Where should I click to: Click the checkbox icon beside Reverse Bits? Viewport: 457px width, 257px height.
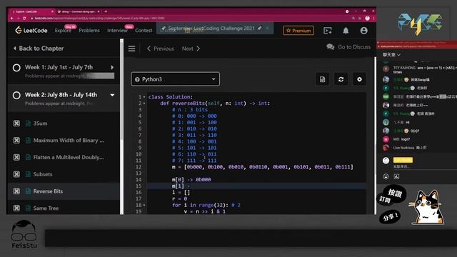(16, 191)
